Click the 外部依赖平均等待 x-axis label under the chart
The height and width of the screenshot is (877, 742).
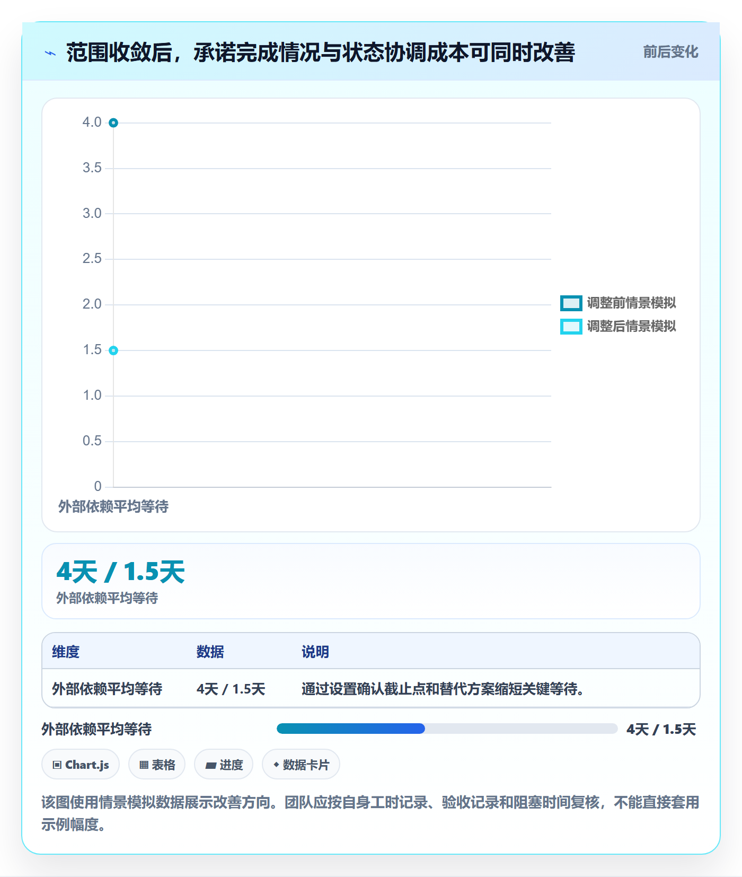[x=113, y=506]
